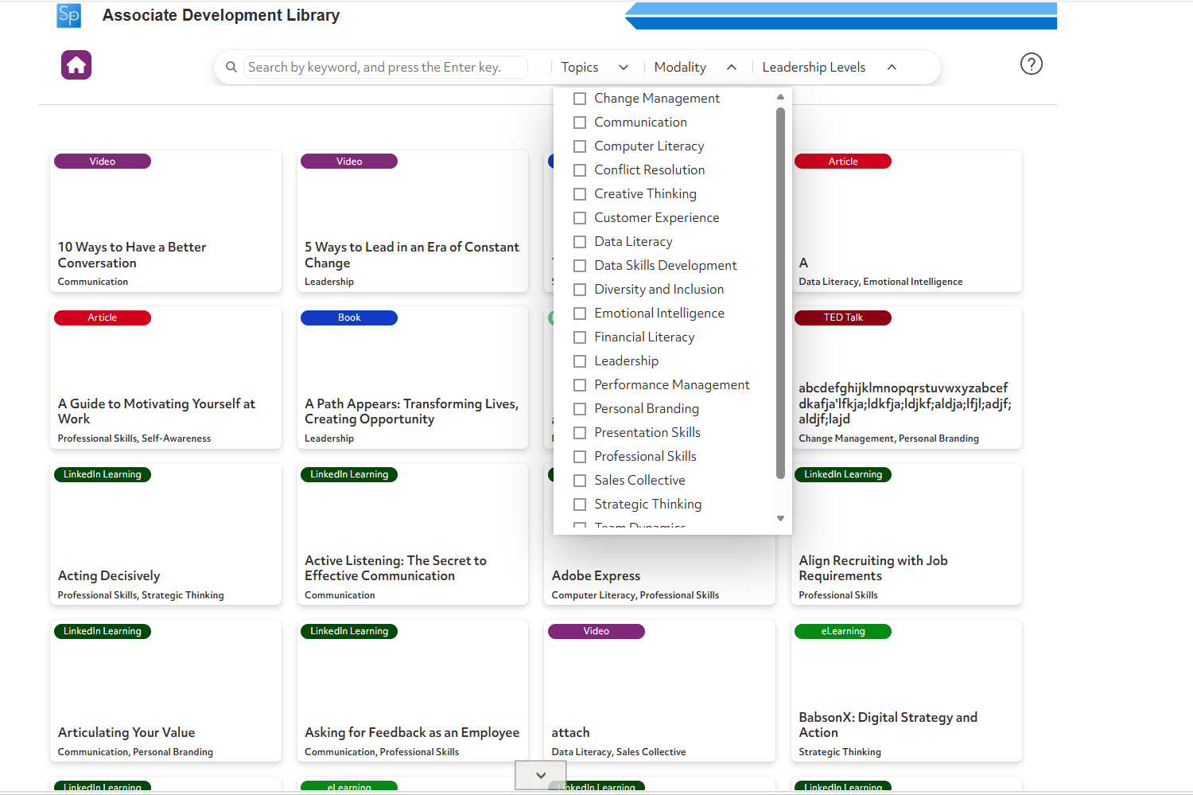Focus the keyword search input field
The height and width of the screenshot is (795, 1193).
(386, 68)
